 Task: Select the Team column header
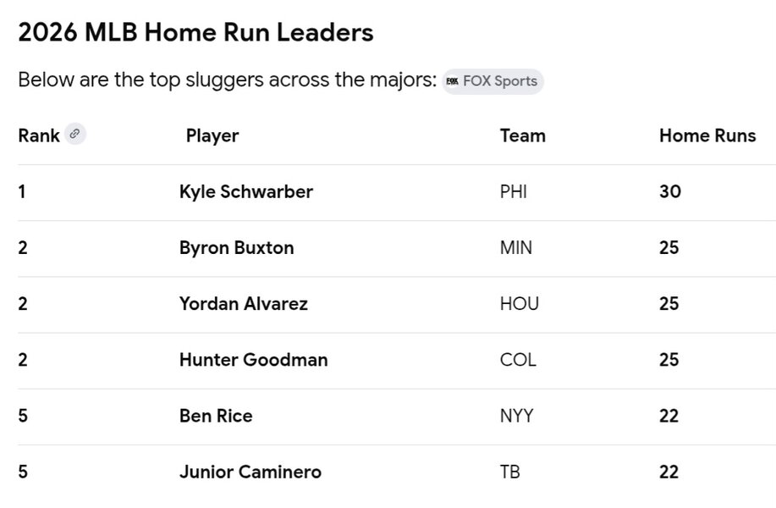click(523, 135)
